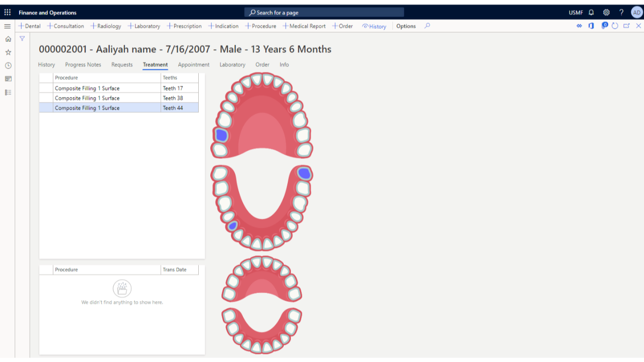Add a new Radiology request
The height and width of the screenshot is (362, 644).
[x=106, y=26]
